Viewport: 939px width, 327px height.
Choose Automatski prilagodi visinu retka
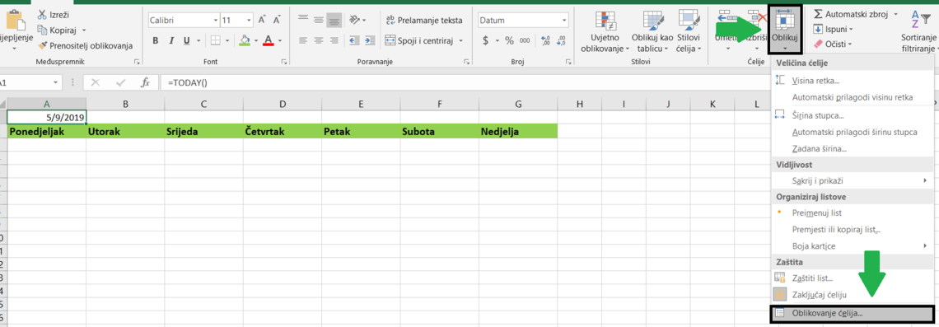(853, 98)
